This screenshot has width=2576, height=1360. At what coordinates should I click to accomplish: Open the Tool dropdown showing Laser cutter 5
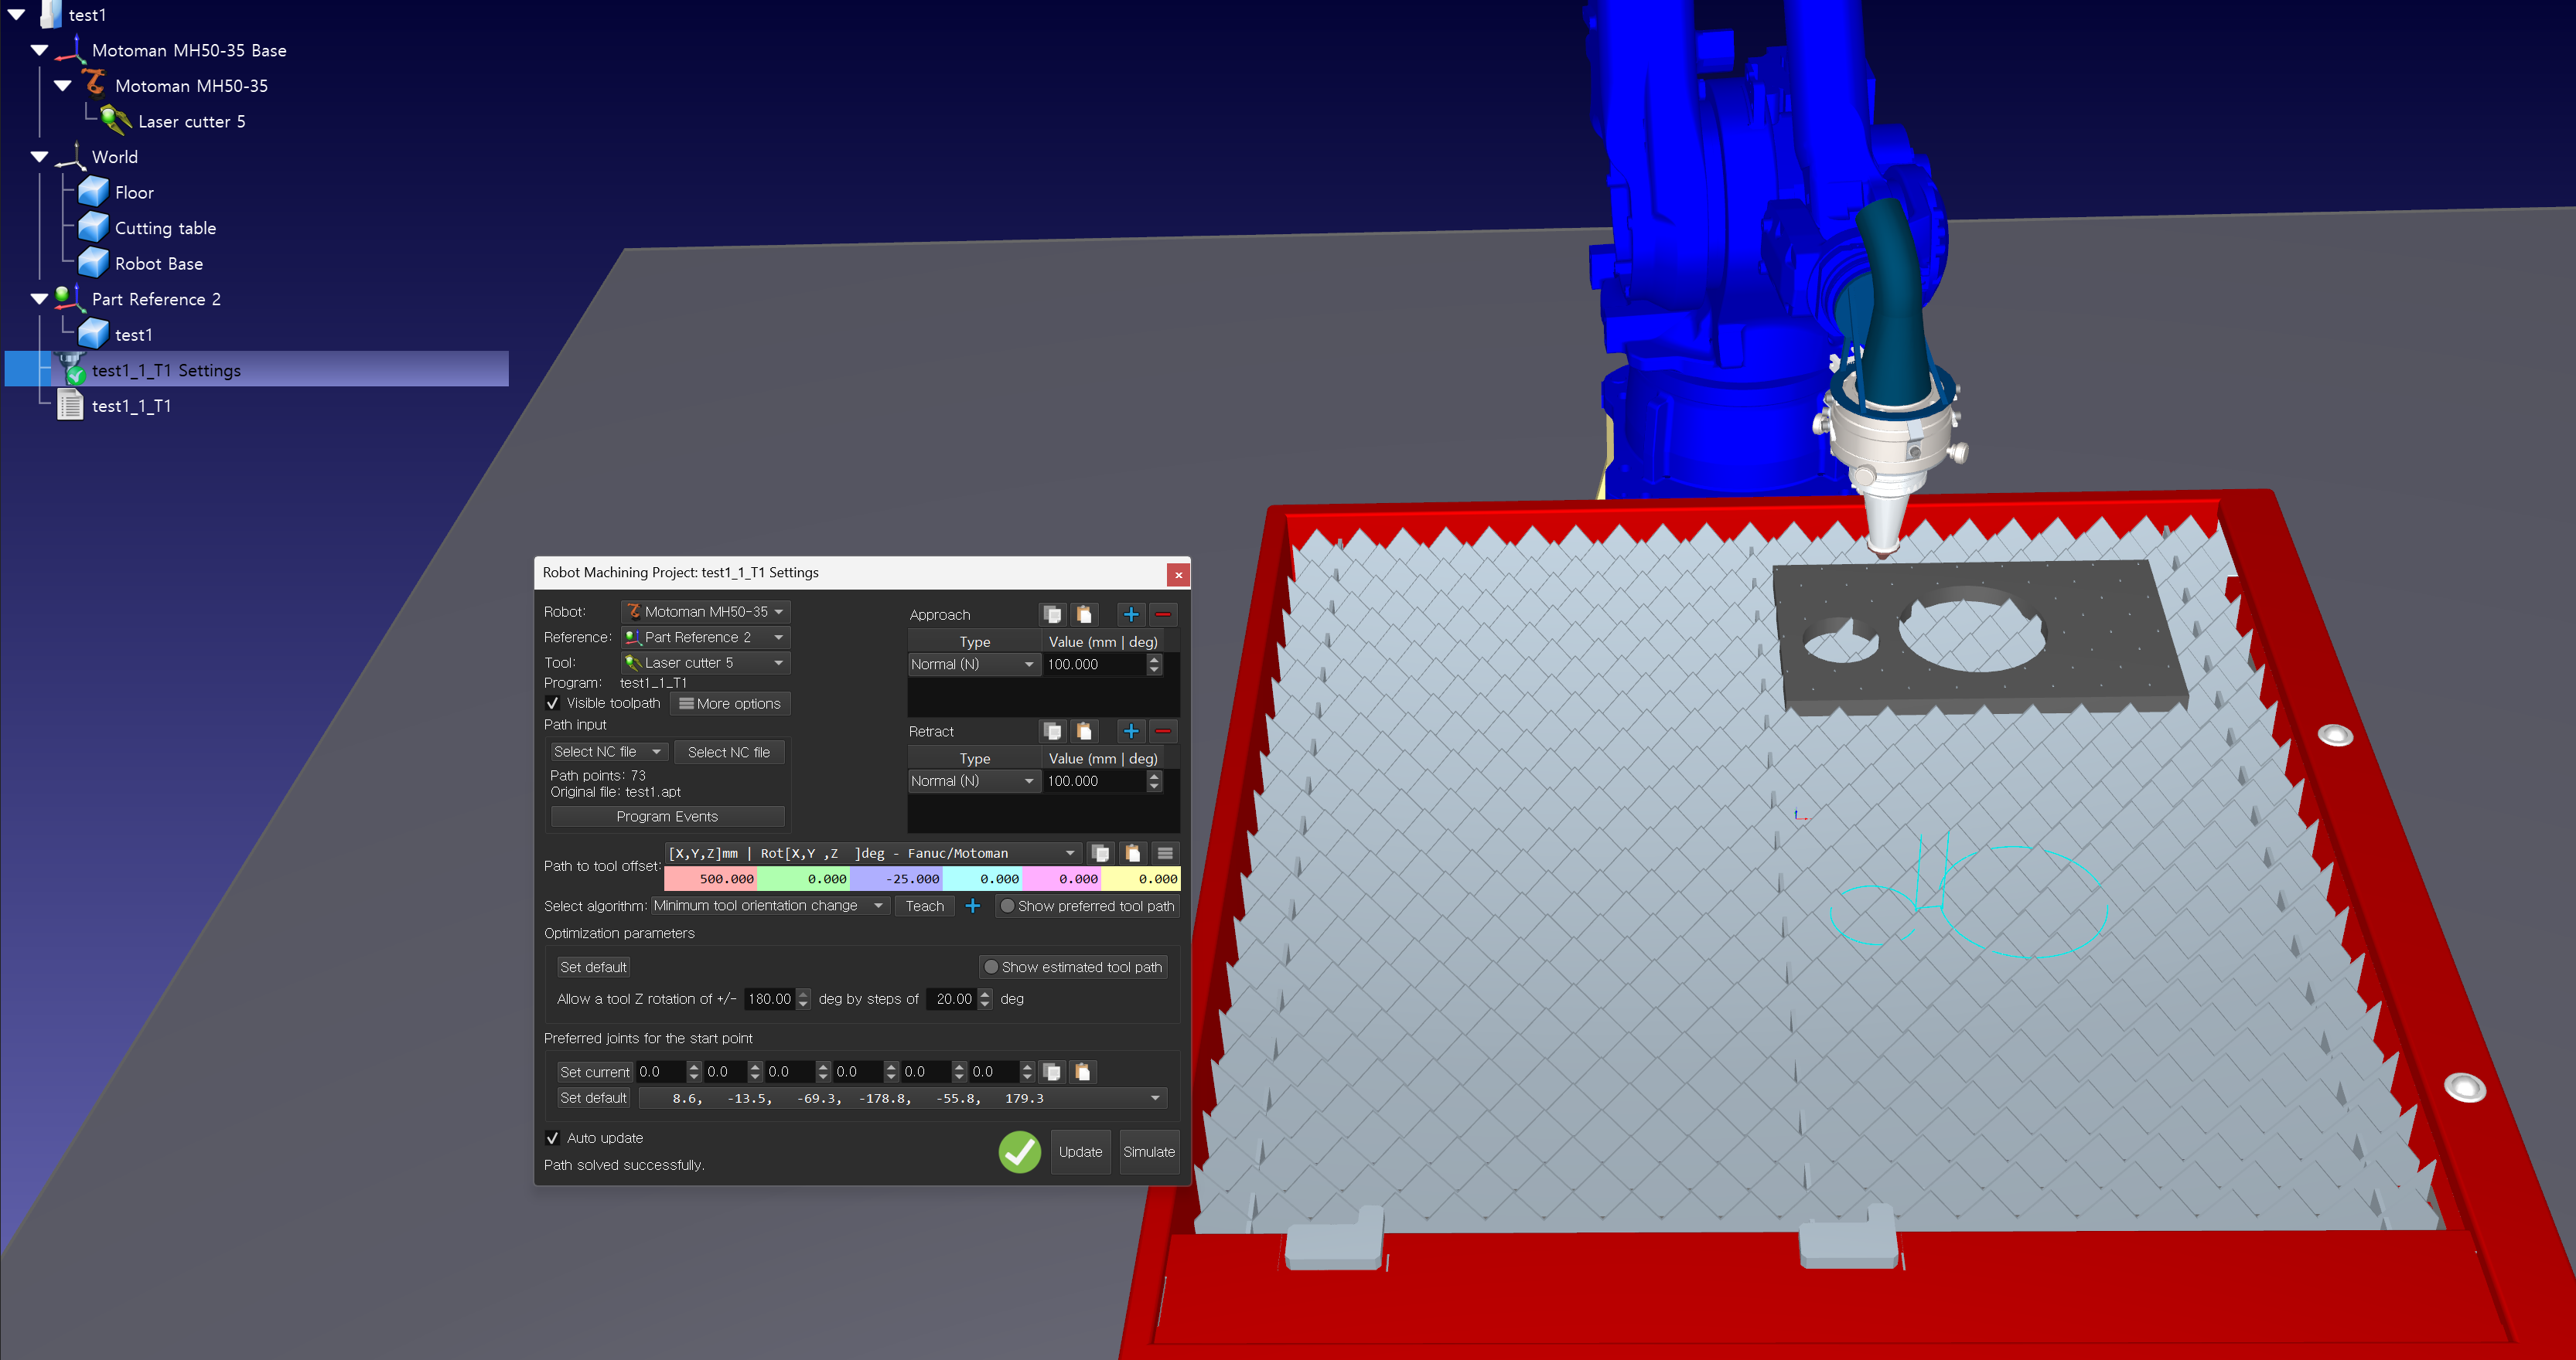[705, 662]
